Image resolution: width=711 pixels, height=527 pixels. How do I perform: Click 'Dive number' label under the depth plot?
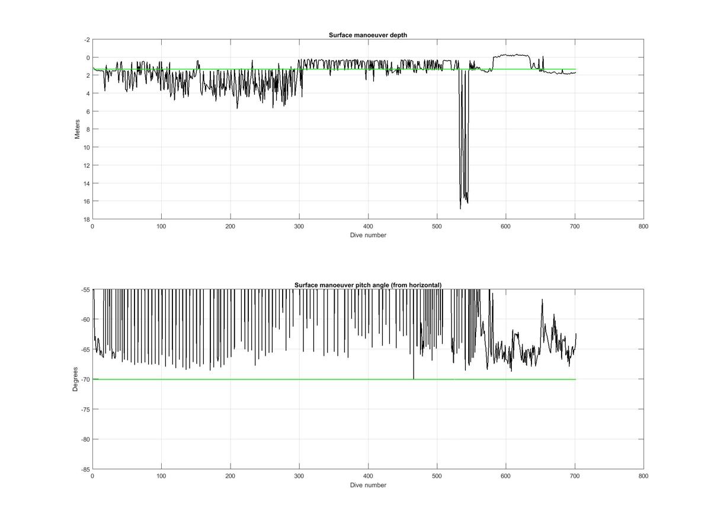[368, 235]
